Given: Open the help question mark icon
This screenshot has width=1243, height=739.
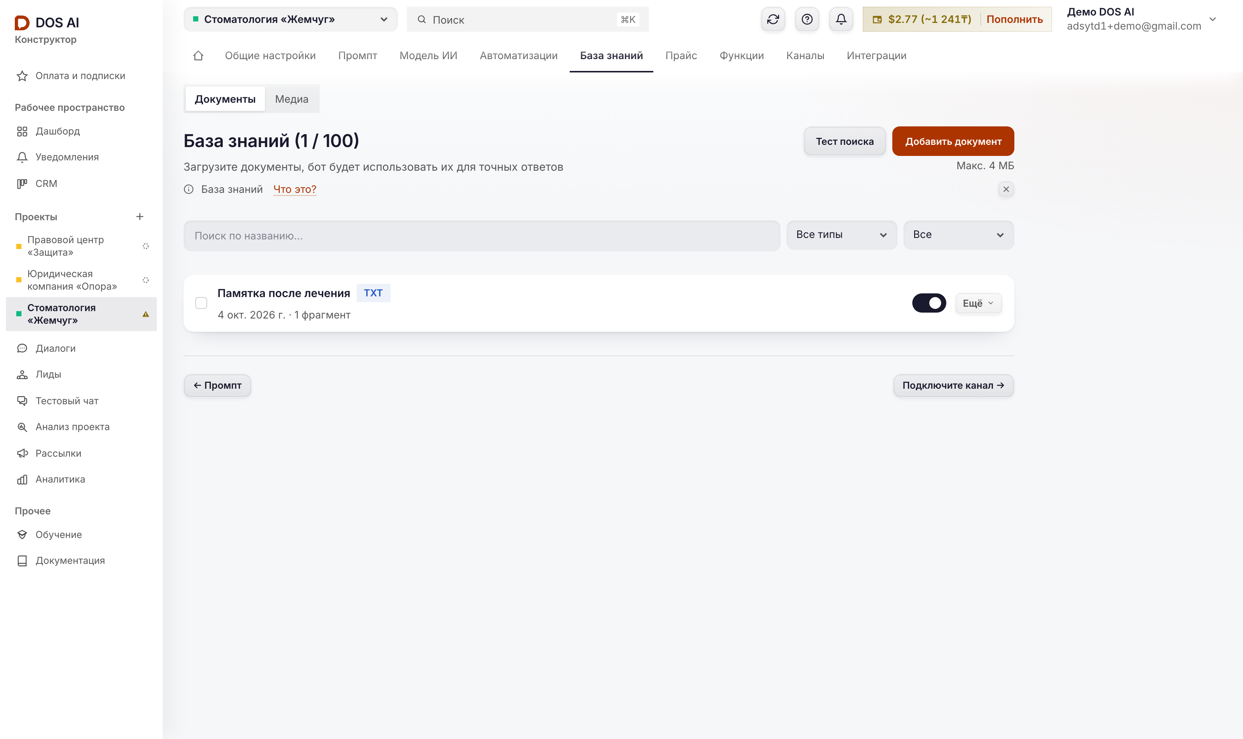Looking at the screenshot, I should point(807,20).
